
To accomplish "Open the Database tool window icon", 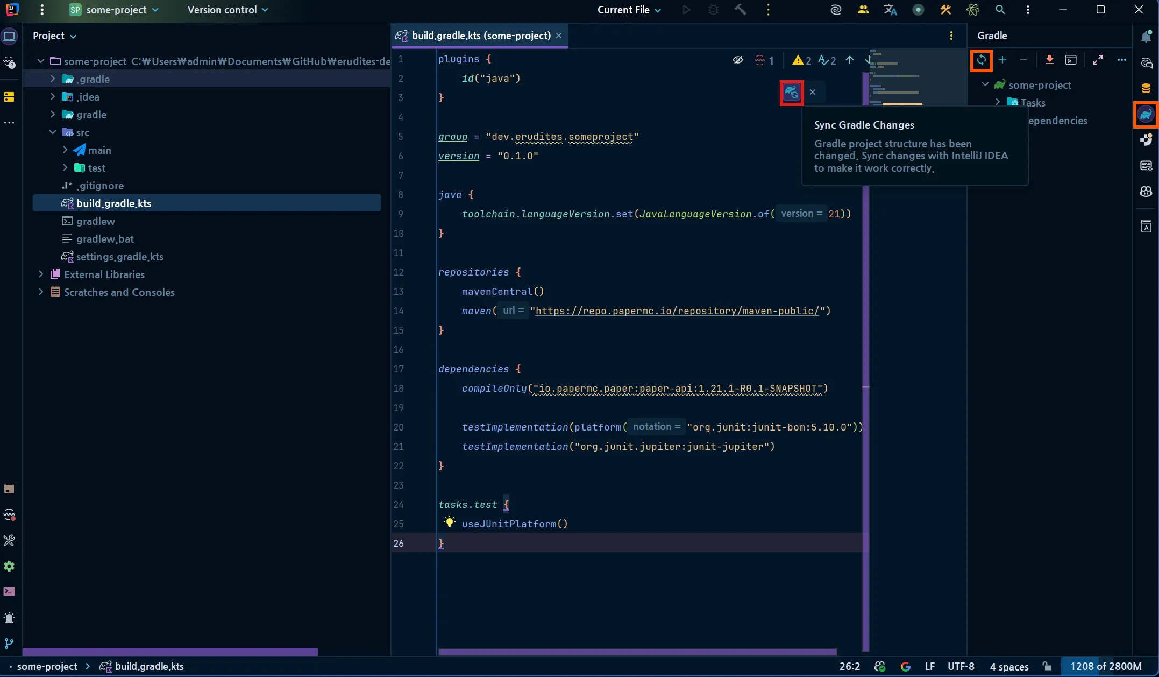I will coord(1146,88).
